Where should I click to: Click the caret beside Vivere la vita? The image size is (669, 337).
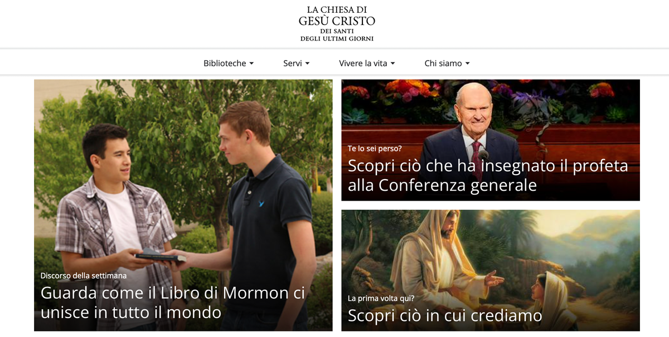(x=392, y=64)
